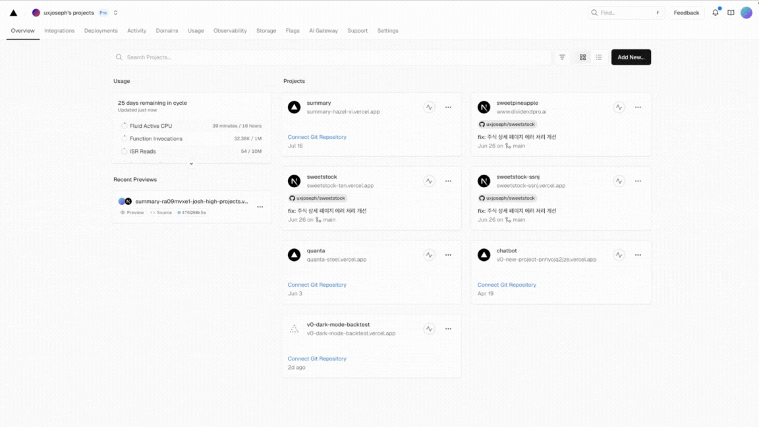View activity icon for v0-dark-mode-backtest

coord(429,329)
